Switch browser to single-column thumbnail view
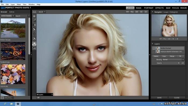This screenshot has height=106, width=188. [2, 98]
